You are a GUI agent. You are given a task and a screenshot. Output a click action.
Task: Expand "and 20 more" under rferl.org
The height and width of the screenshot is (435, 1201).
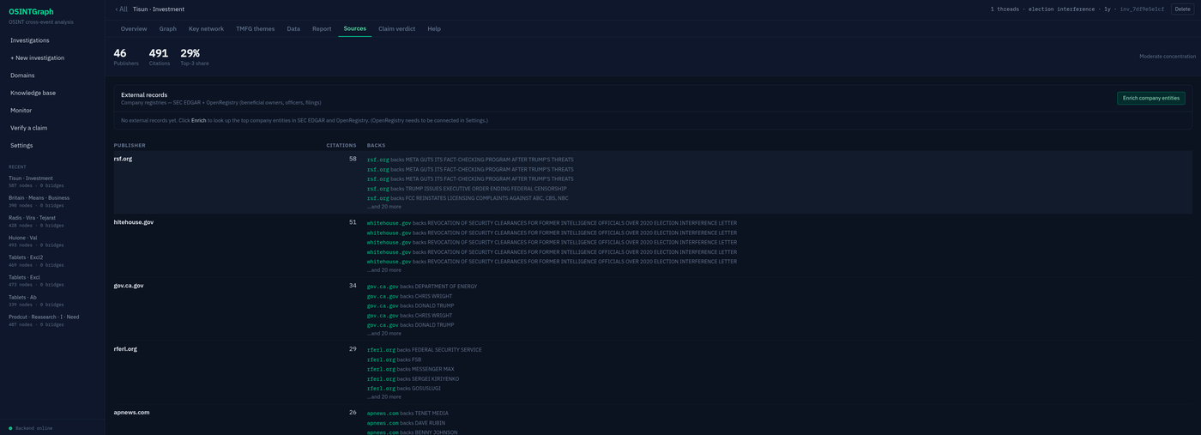pyautogui.click(x=384, y=396)
